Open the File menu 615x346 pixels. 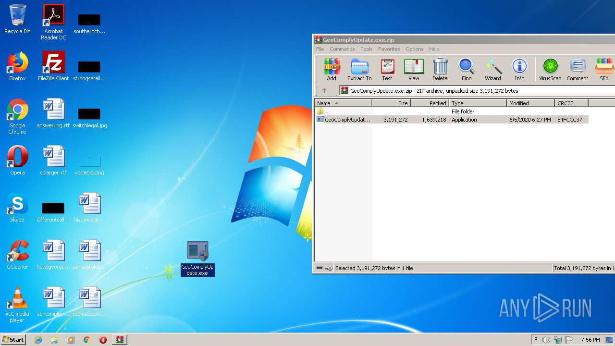click(320, 49)
